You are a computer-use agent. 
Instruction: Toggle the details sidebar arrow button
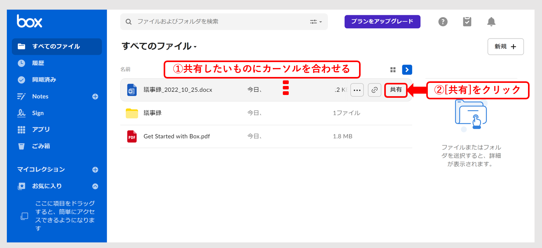(x=407, y=70)
